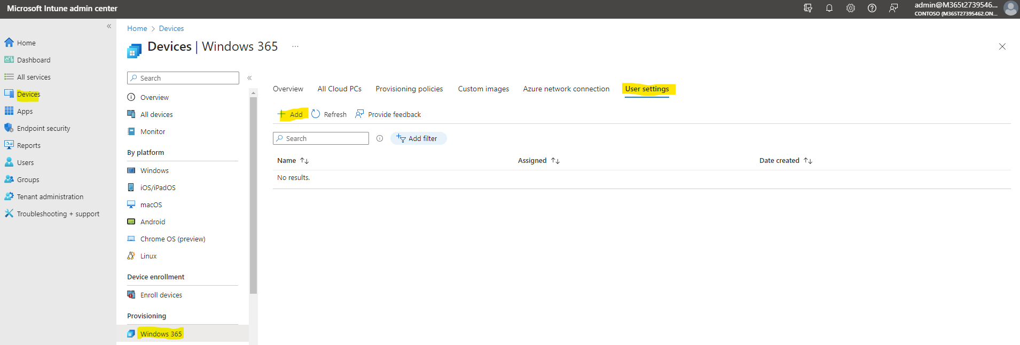
Task: Open the Provisioning policies tab
Action: pos(409,89)
